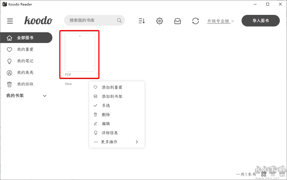Open the settings gear icon

tap(160, 21)
